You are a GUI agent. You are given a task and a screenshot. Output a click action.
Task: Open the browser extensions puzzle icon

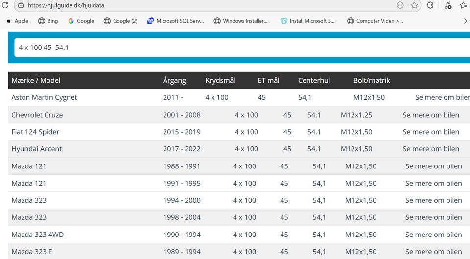pos(430,5)
